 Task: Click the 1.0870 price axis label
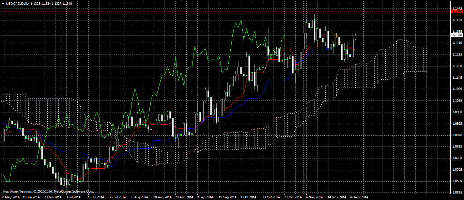pyautogui.click(x=457, y=135)
